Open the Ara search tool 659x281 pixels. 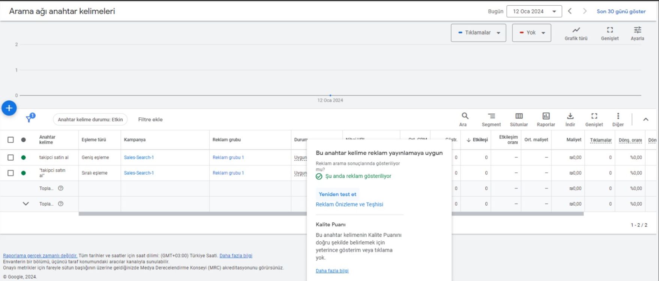coord(465,120)
